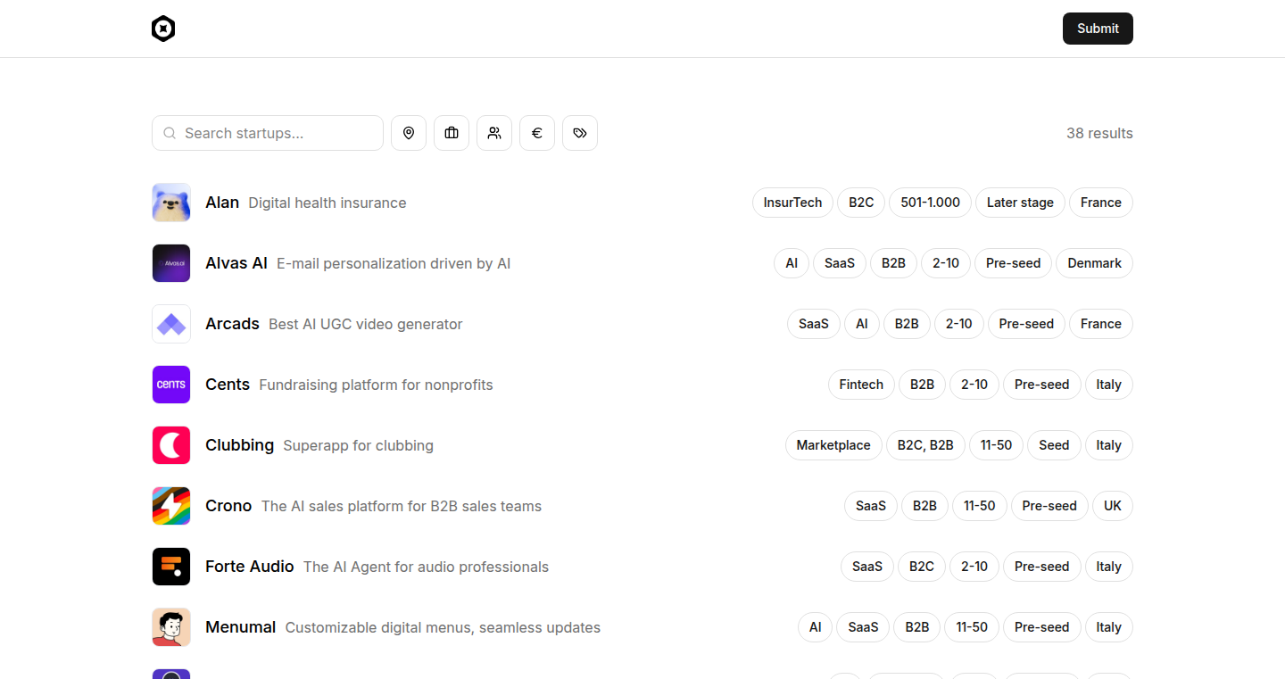Click the 38 results count
Screen dimensions: 1285x679
pyautogui.click(x=1099, y=133)
